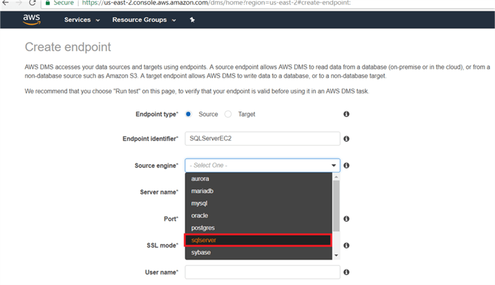495x285 pixels.
Task: Click info icon in the Port row
Action: [346, 218]
